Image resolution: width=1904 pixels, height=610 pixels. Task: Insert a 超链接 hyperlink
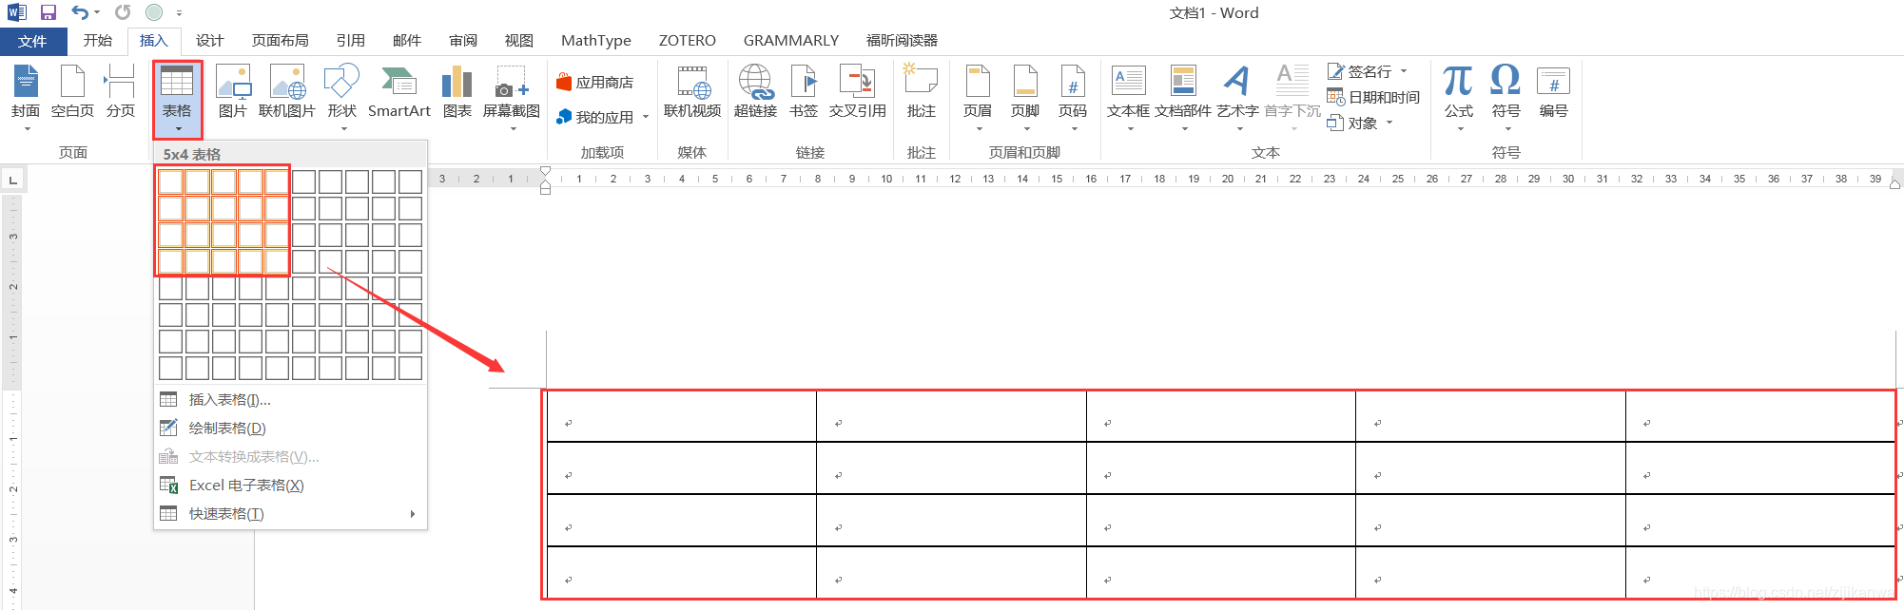tap(756, 93)
